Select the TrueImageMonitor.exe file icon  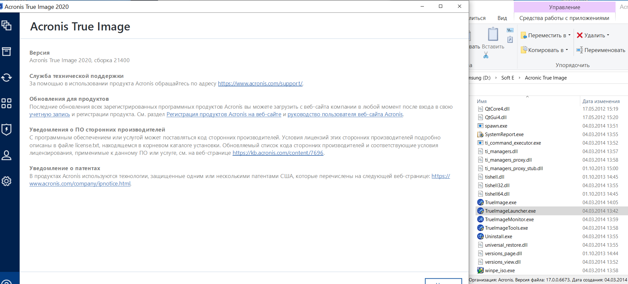point(480,220)
